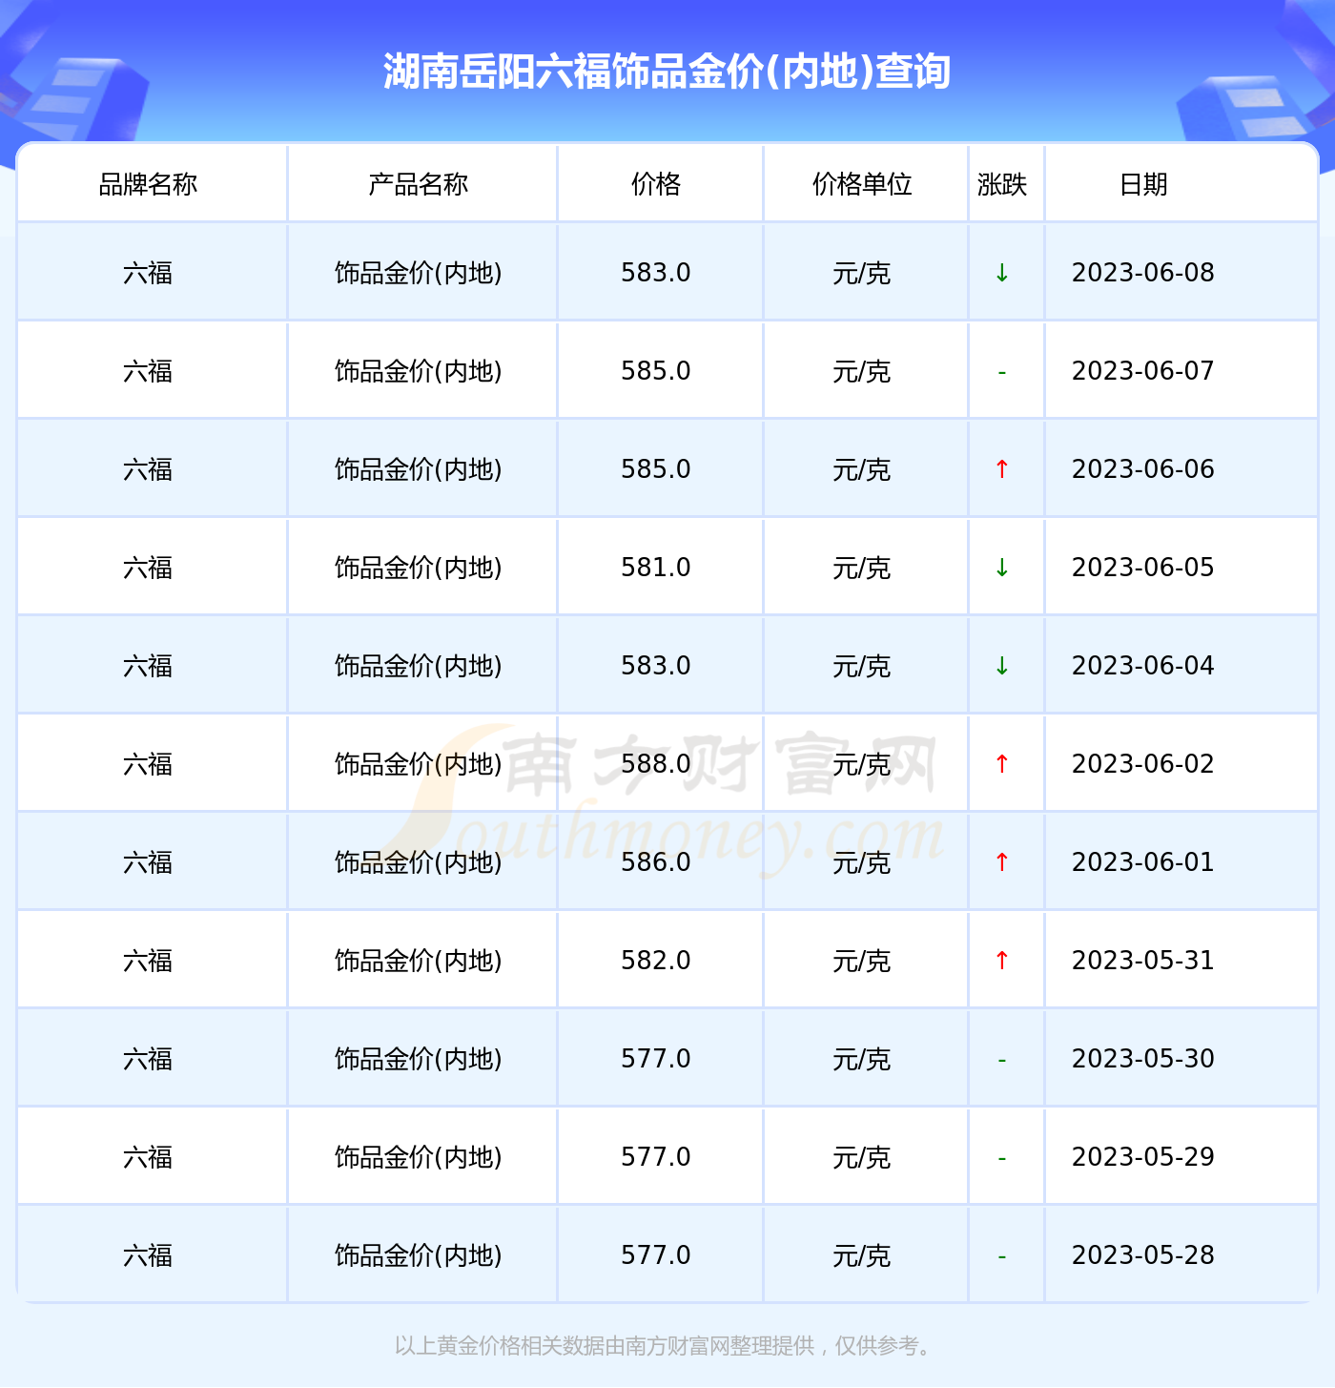Click 饰品金价(内地) in the 2023-06-04 row
Screen dimensions: 1335x1388
click(x=419, y=666)
